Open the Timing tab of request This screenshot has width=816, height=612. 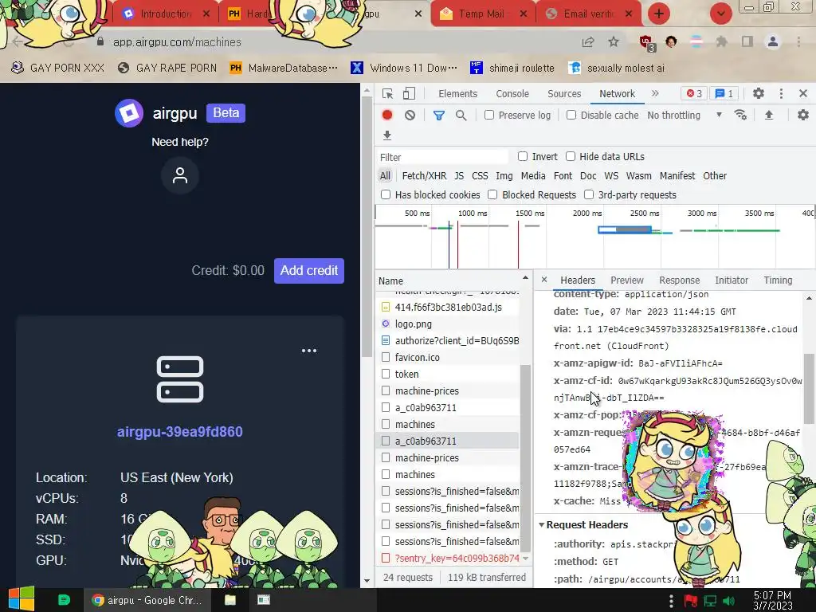(778, 280)
